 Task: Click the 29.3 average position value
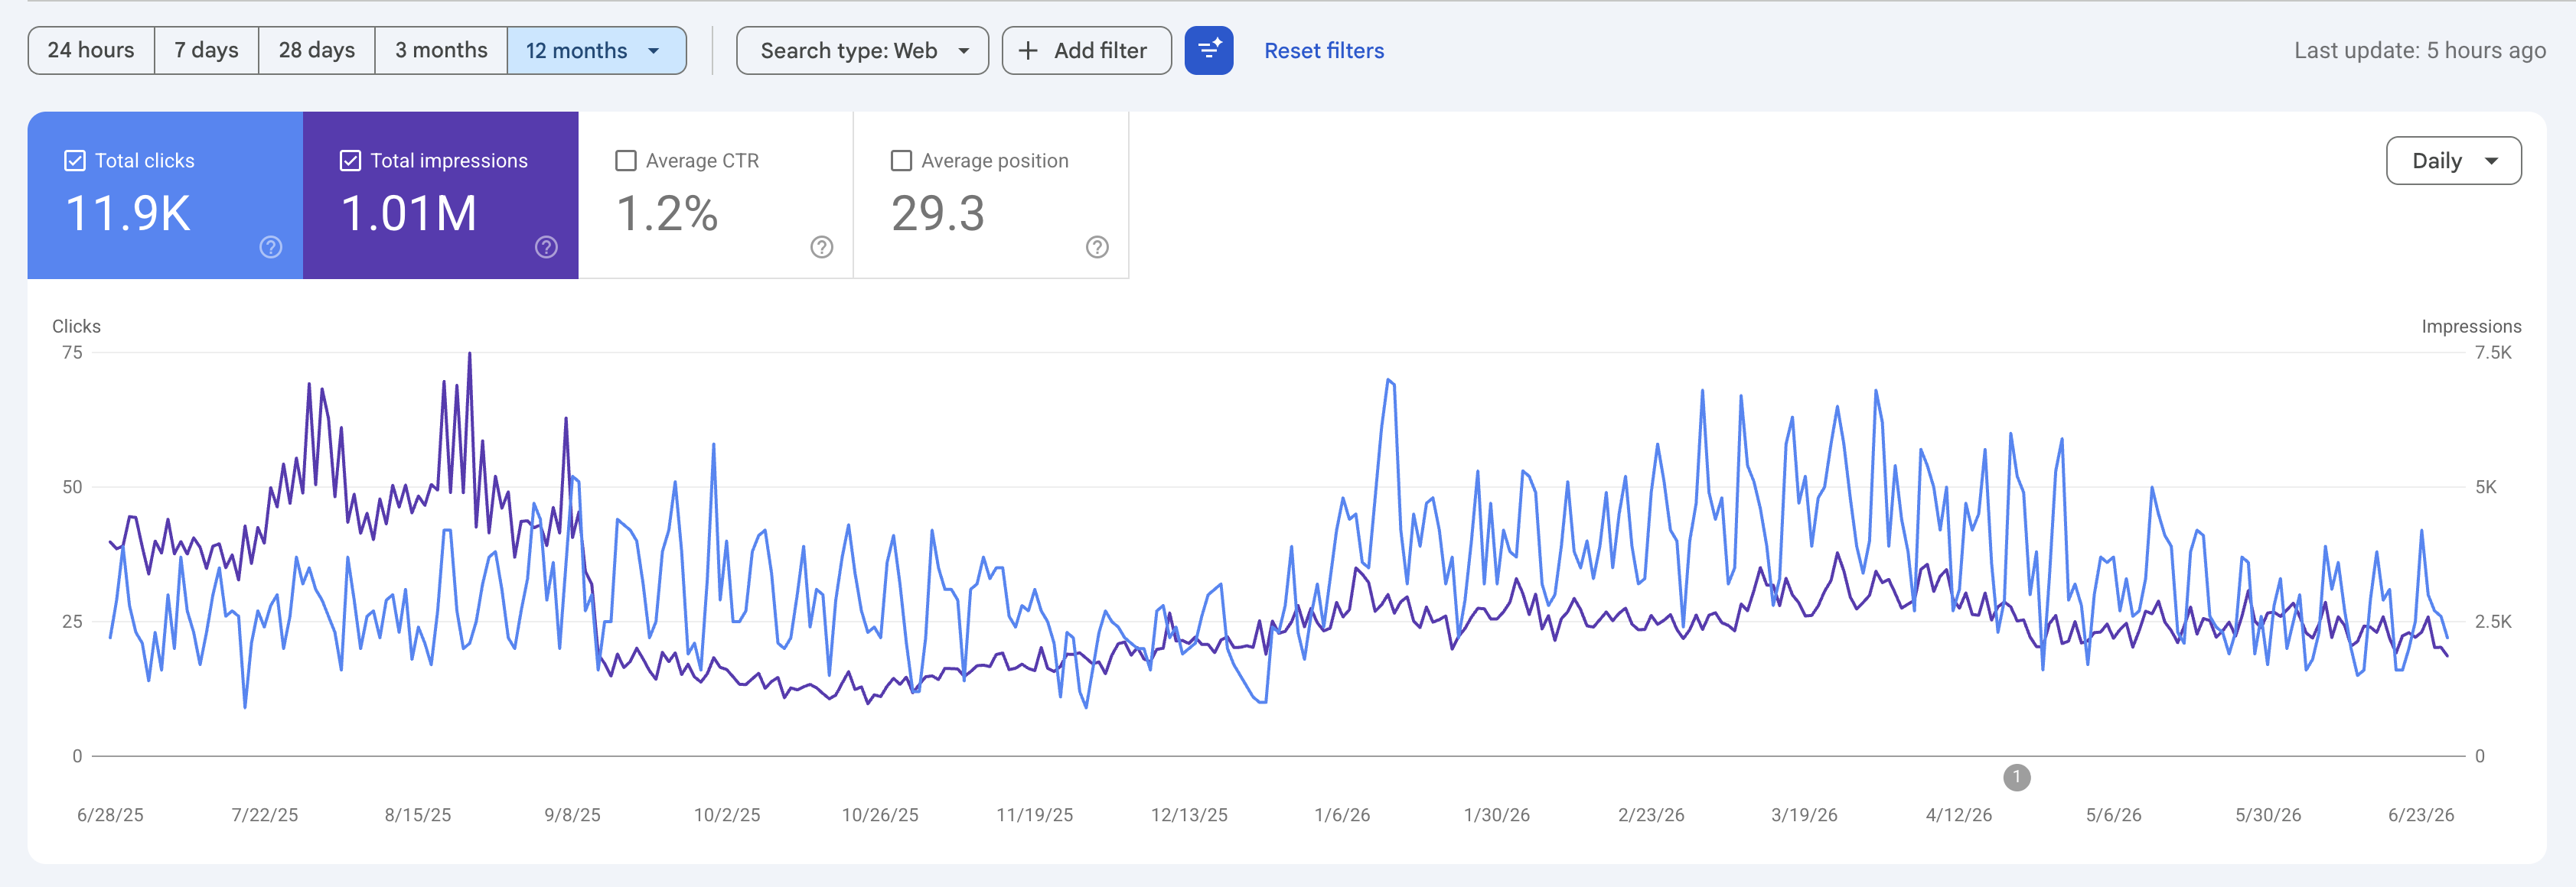938,213
